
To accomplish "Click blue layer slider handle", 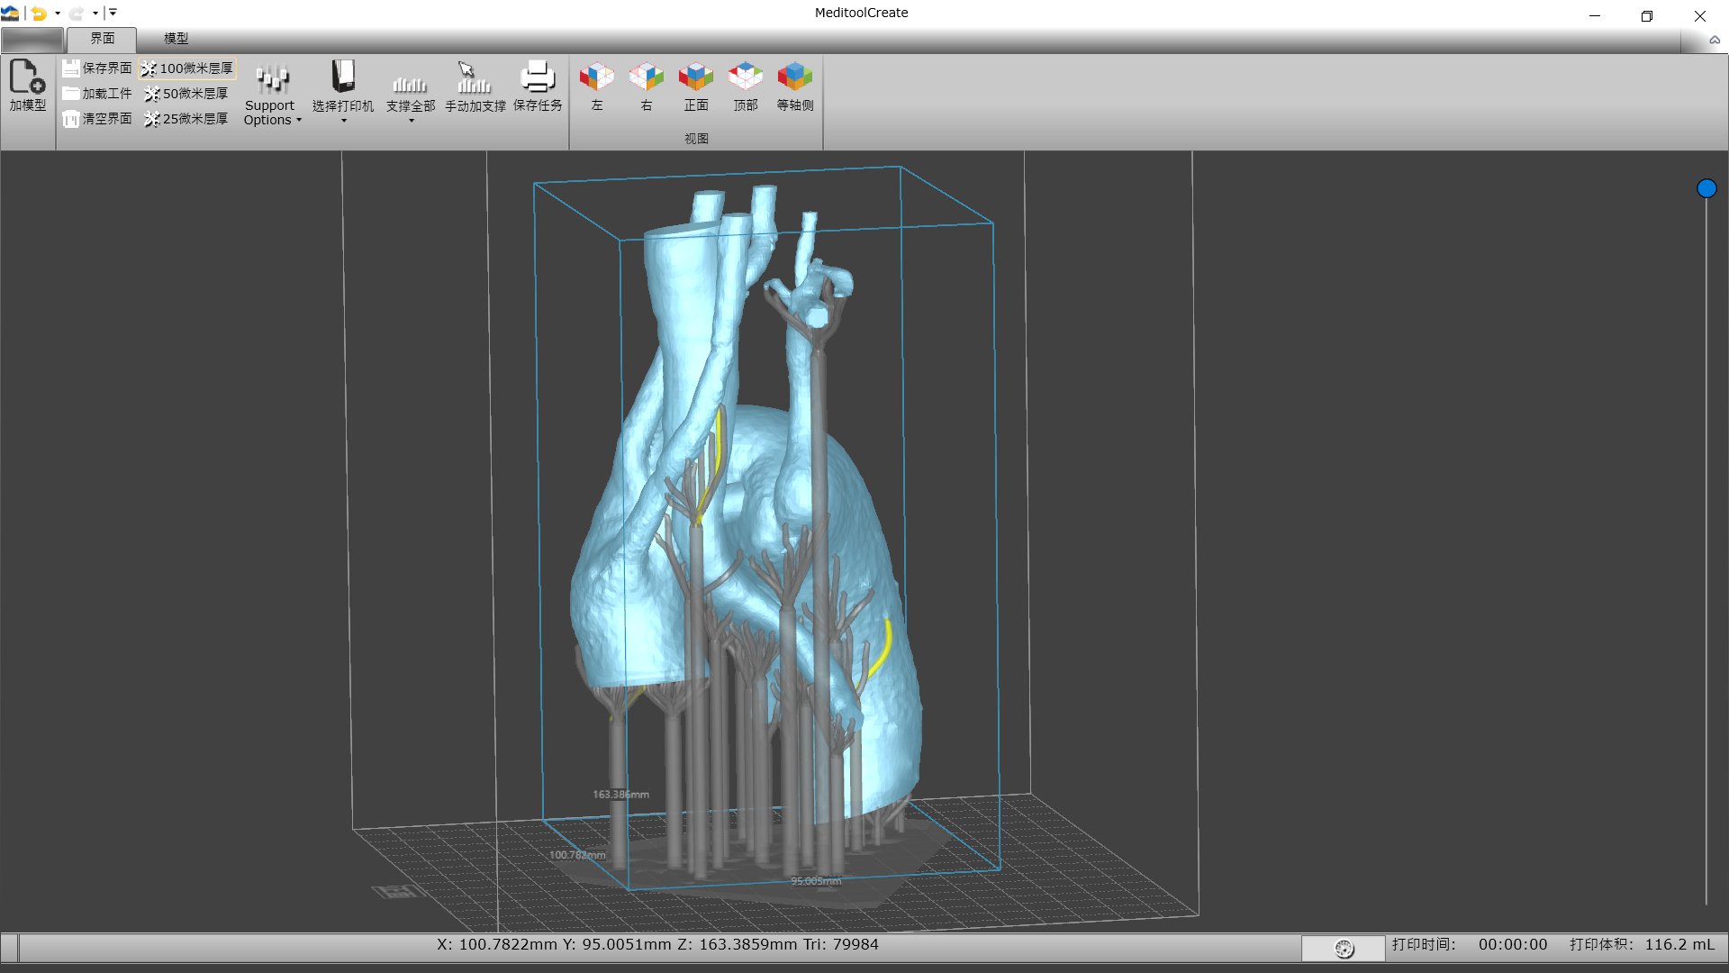I will coord(1706,188).
